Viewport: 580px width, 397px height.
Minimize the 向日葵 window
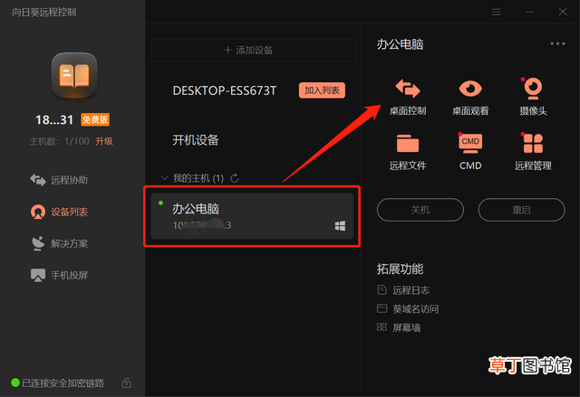(x=529, y=12)
